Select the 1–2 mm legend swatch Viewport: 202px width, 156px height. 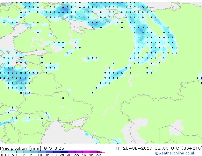pos(20,152)
